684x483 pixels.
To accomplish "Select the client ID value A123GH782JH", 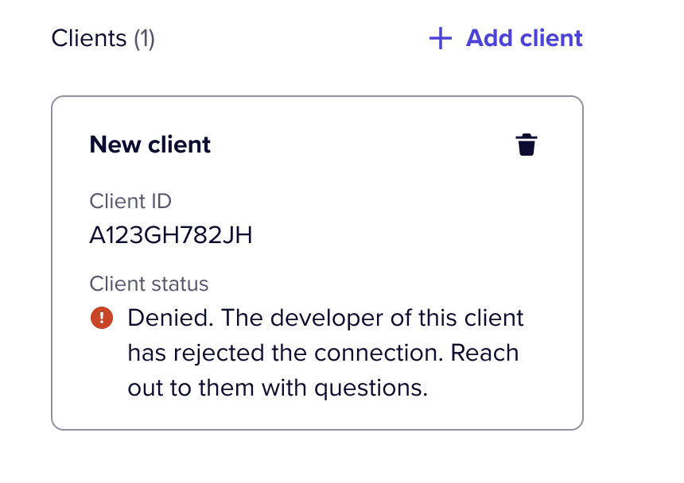I will tap(171, 236).
